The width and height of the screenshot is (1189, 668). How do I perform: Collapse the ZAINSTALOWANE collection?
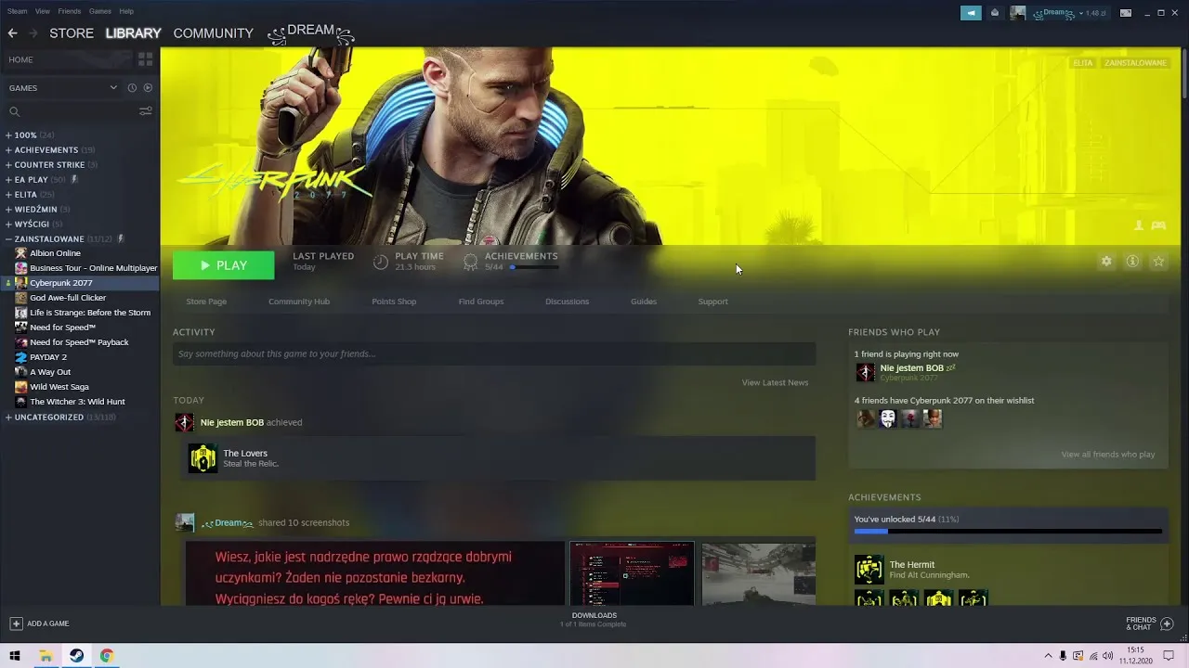click(x=8, y=239)
